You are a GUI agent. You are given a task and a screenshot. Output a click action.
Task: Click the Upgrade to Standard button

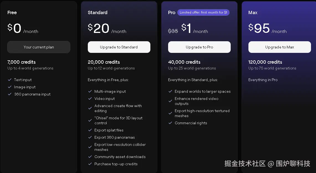119,47
